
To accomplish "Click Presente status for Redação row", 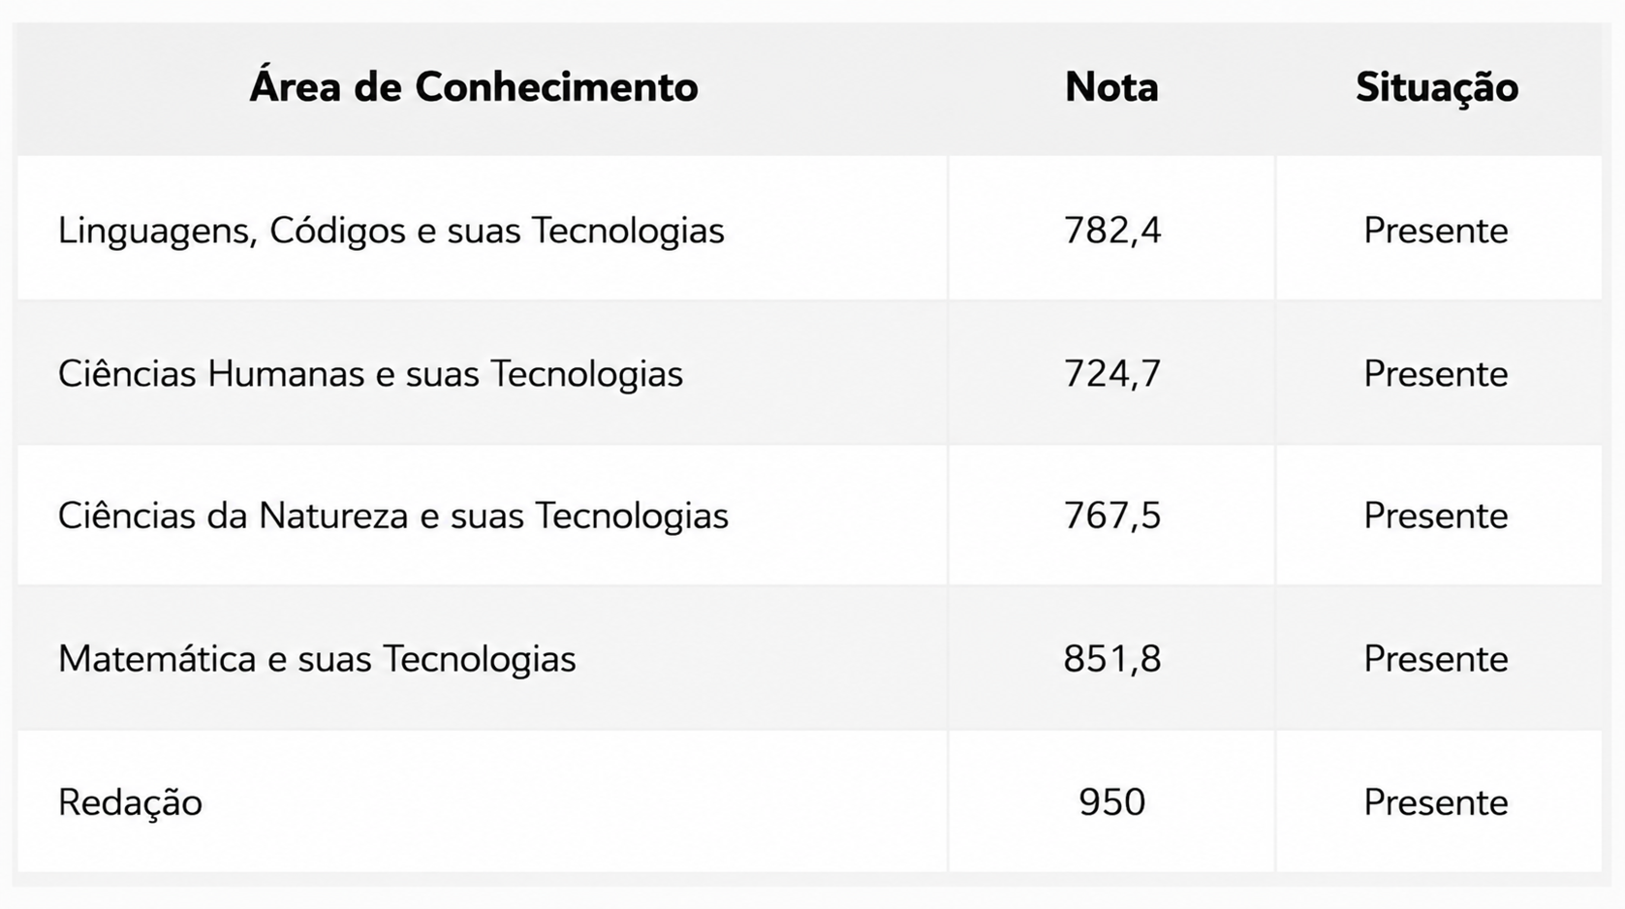I will point(1436,802).
